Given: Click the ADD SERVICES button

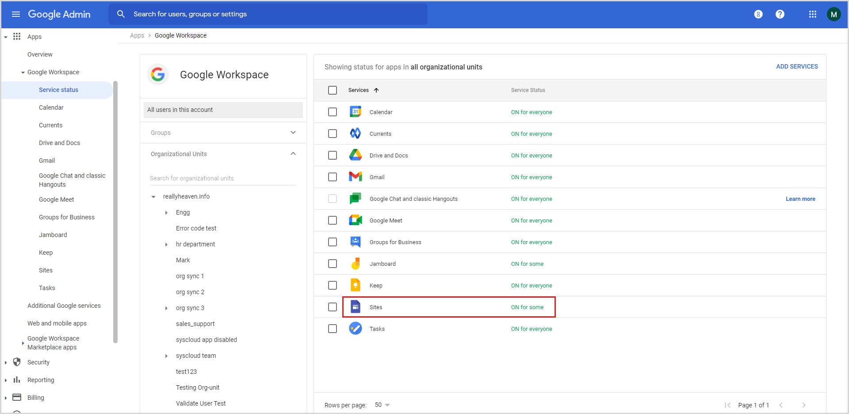Looking at the screenshot, I should click(797, 66).
